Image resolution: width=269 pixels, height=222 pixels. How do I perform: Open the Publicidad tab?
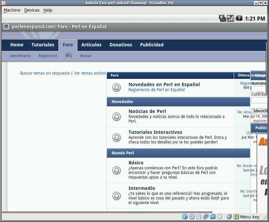coord(152,45)
